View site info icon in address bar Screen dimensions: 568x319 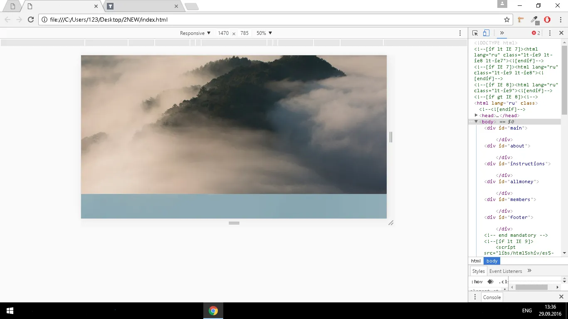[x=45, y=20]
